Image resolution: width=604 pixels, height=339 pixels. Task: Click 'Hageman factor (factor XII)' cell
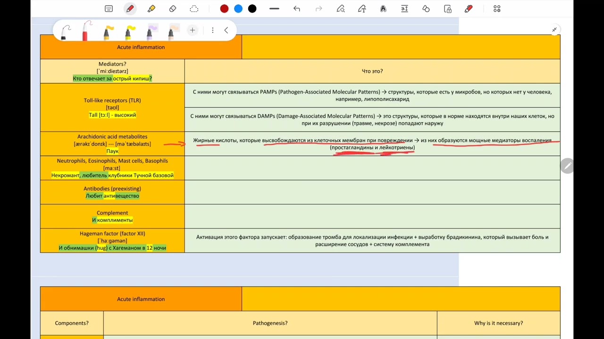[x=112, y=241]
